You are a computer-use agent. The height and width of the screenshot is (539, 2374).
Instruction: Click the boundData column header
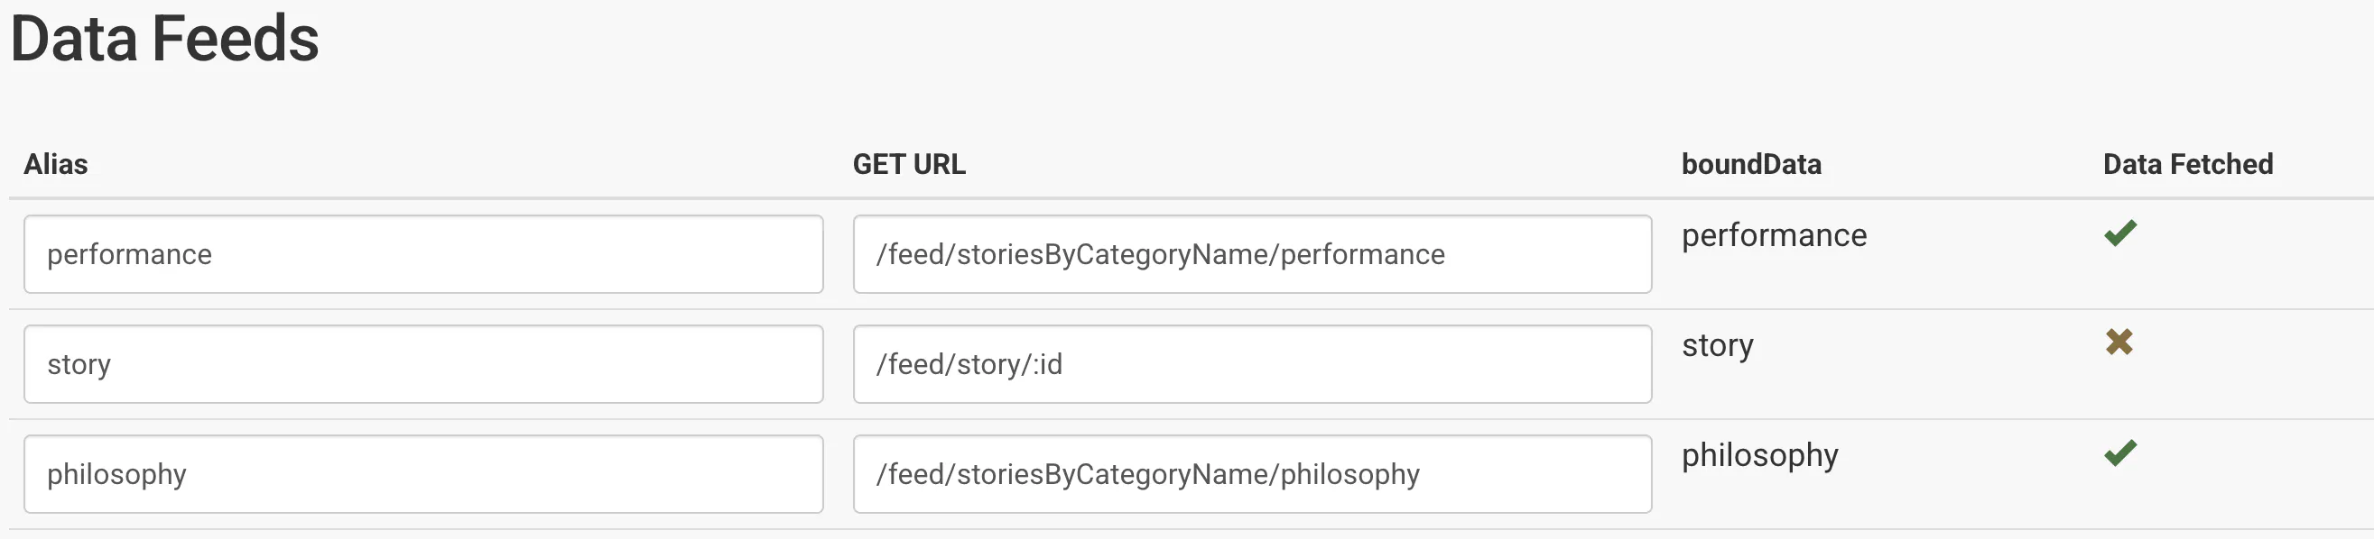click(x=1751, y=165)
